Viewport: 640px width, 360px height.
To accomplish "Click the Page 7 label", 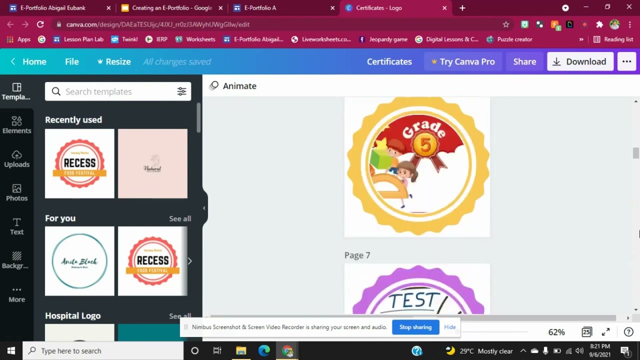I will pos(357,255).
